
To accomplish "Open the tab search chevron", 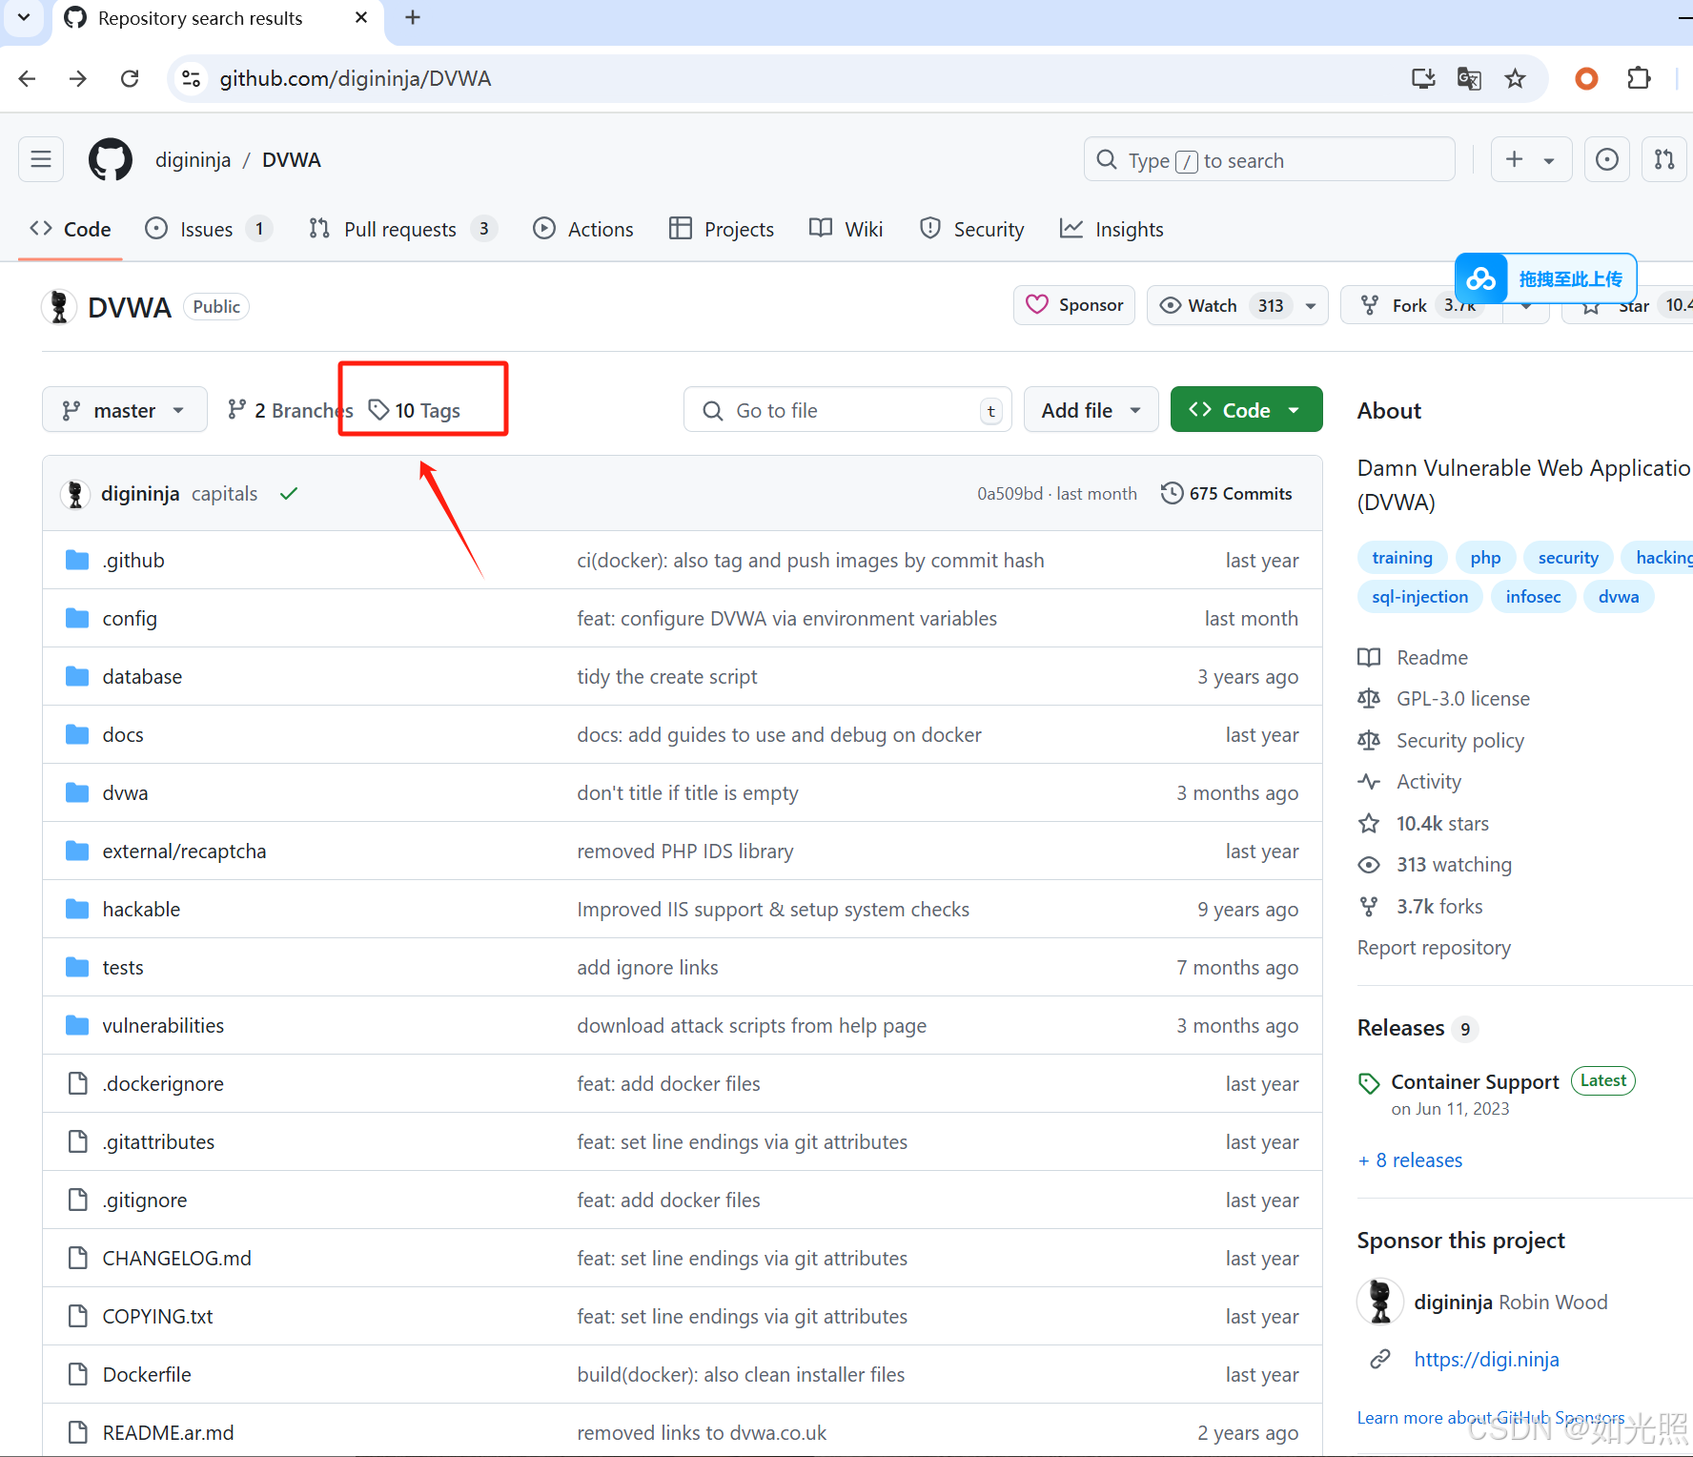I will (24, 18).
